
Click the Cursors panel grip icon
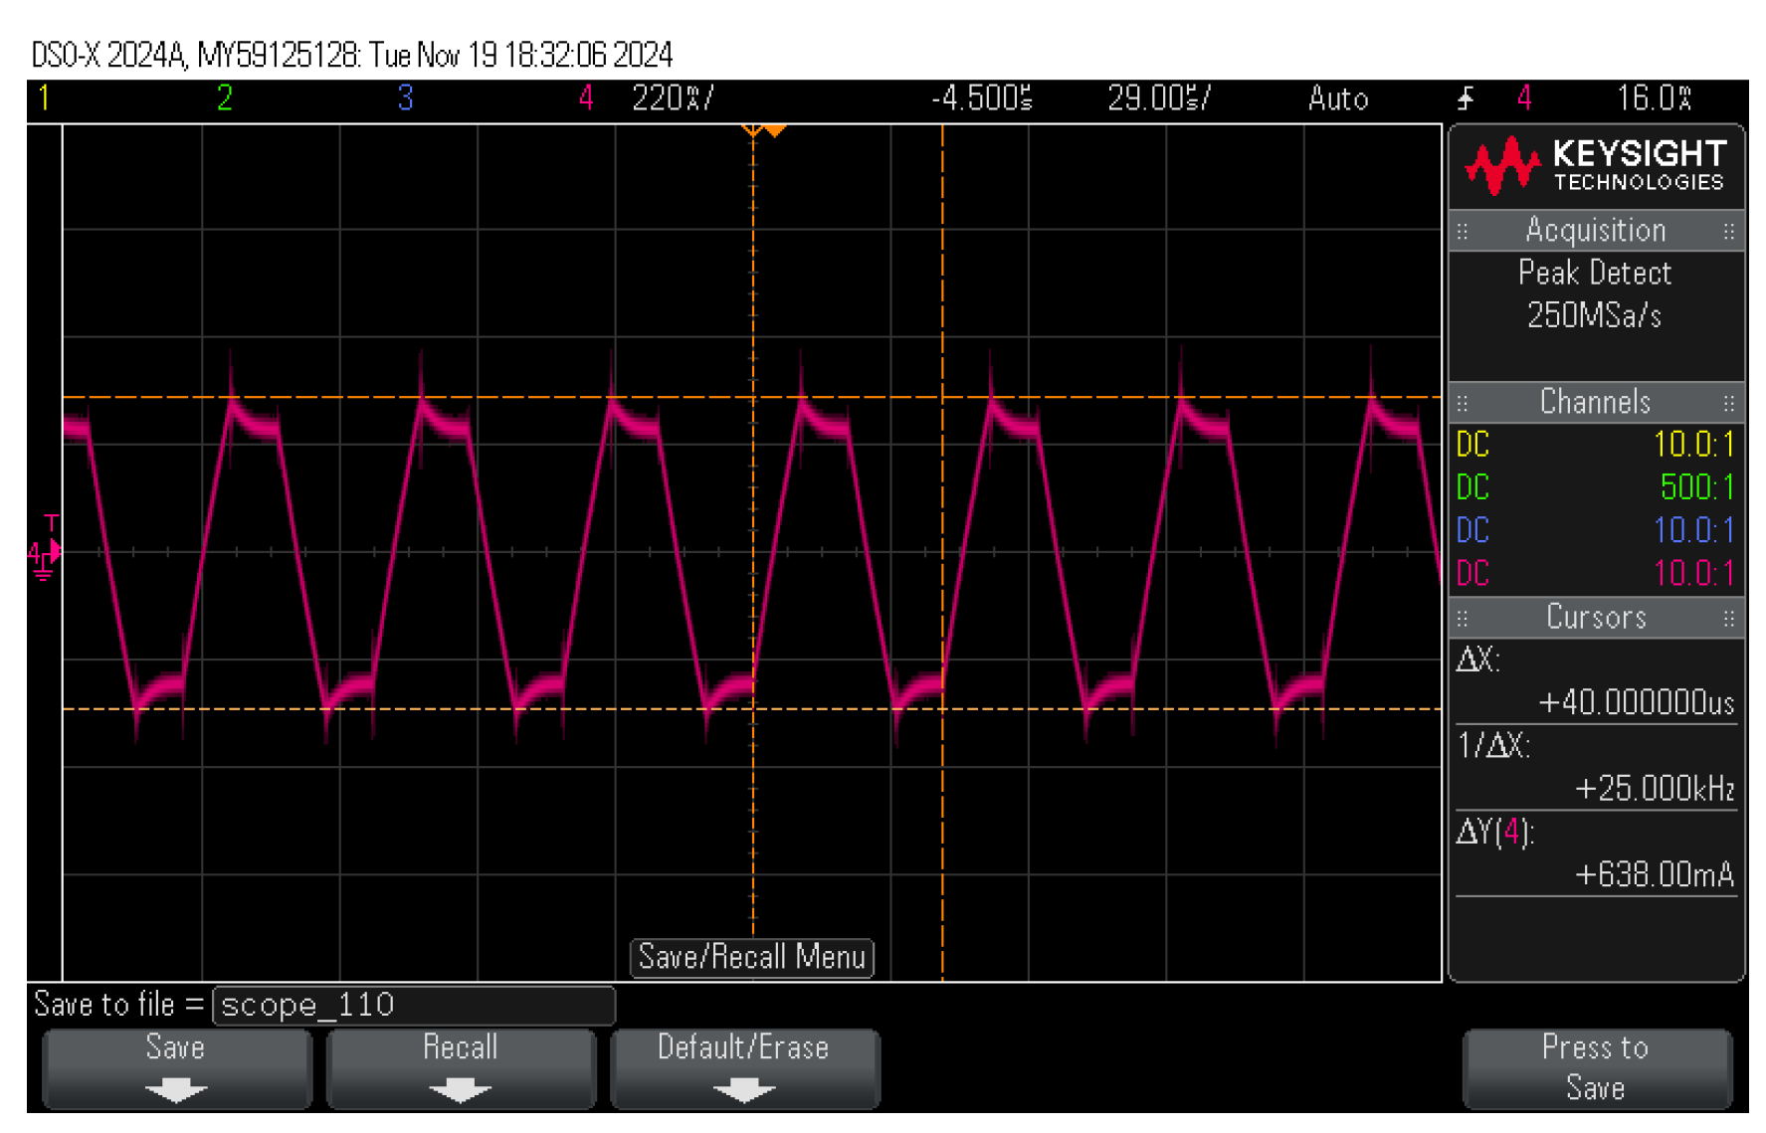[1463, 618]
